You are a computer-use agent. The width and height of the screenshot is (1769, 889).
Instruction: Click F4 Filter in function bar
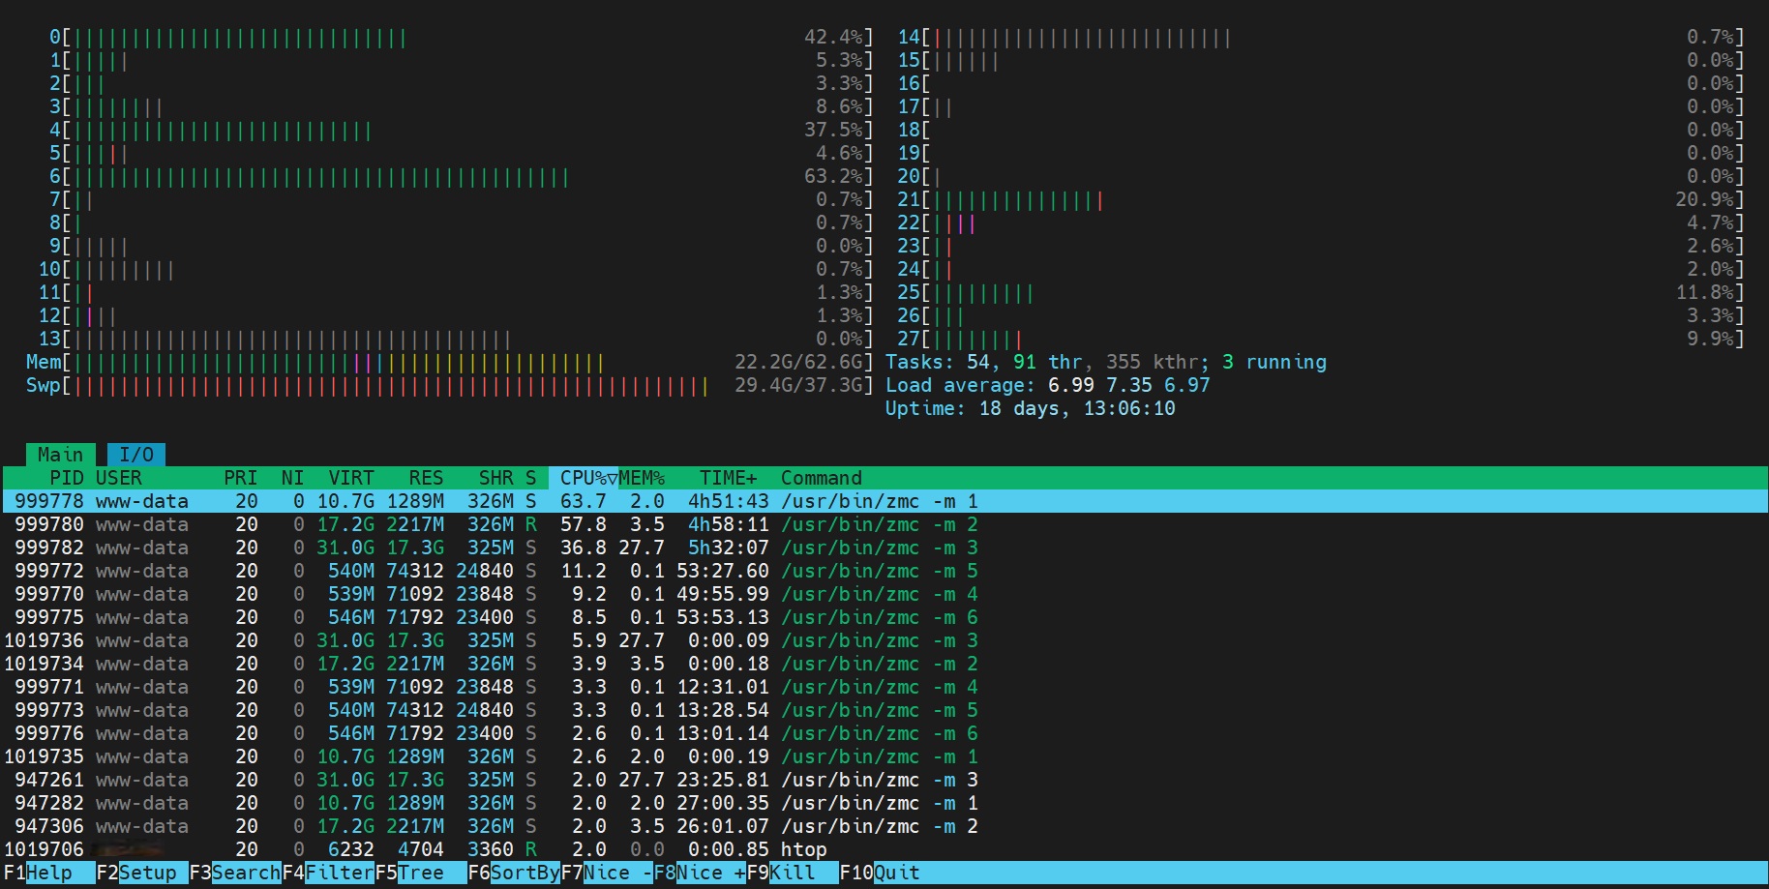328,873
